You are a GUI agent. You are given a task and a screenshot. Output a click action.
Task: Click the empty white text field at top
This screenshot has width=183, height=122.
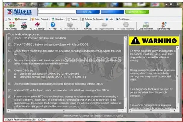(x=57, y=12)
